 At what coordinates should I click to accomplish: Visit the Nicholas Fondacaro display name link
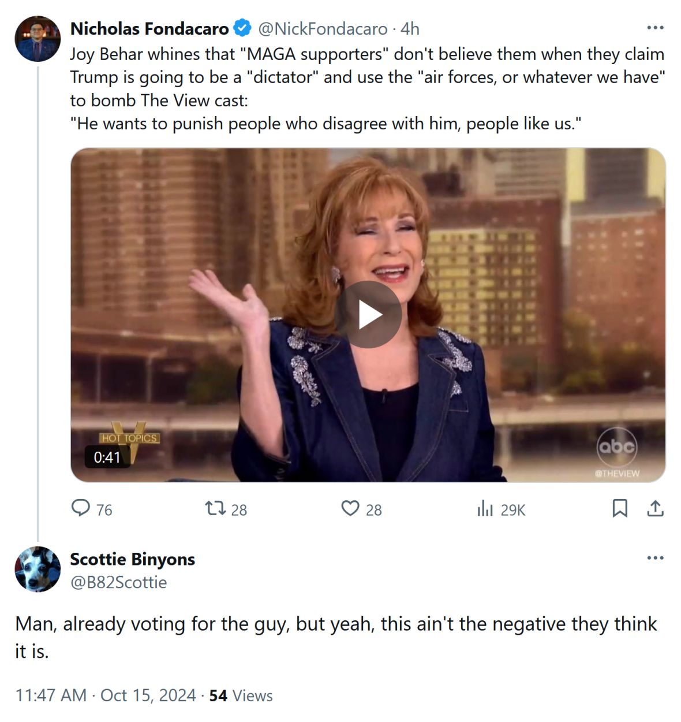pyautogui.click(x=149, y=28)
